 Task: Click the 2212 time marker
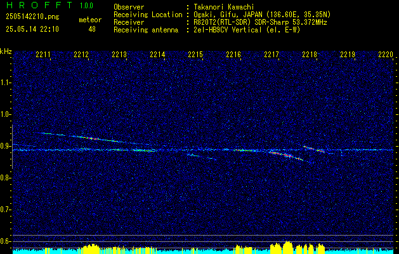tap(81, 54)
